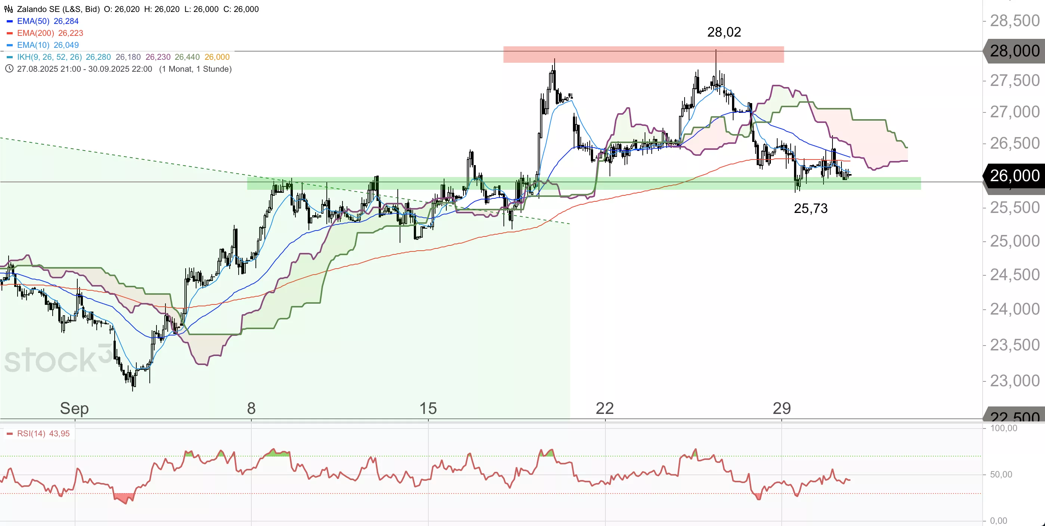Select the Zalando SE (L&S, Bid) title
The image size is (1045, 526).
pyautogui.click(x=58, y=9)
